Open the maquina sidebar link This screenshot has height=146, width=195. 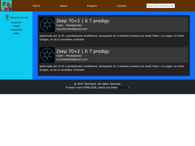pos(16,22)
